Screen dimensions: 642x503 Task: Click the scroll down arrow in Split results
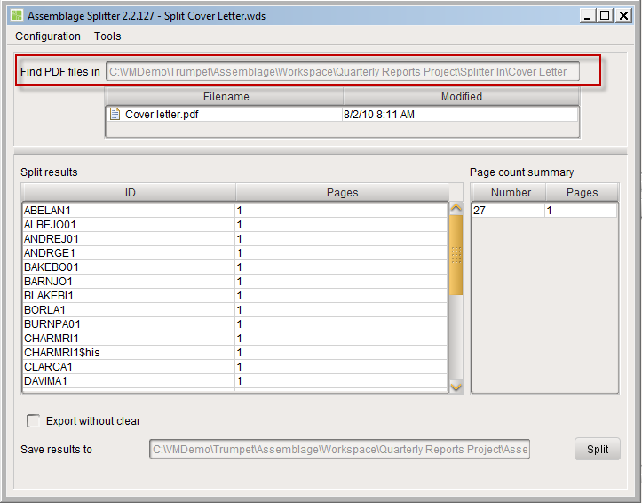click(x=456, y=387)
